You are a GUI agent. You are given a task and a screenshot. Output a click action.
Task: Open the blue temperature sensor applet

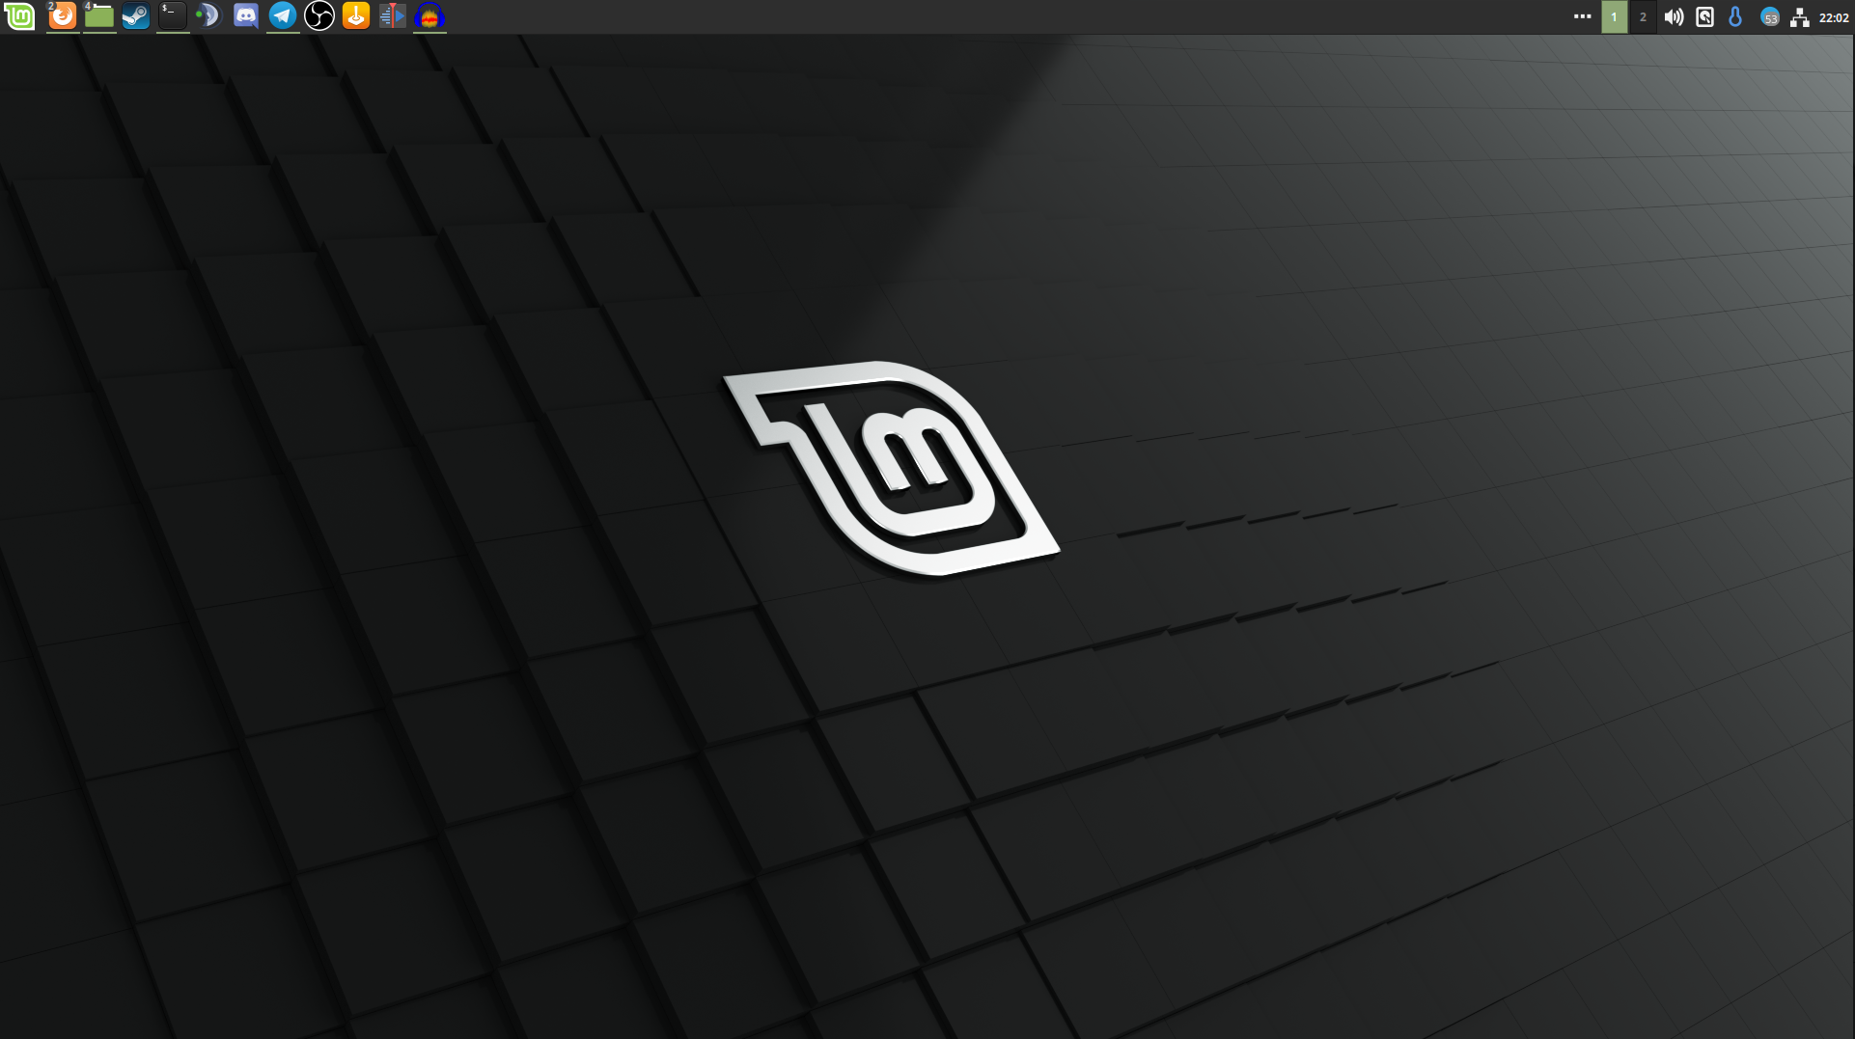(x=1735, y=17)
